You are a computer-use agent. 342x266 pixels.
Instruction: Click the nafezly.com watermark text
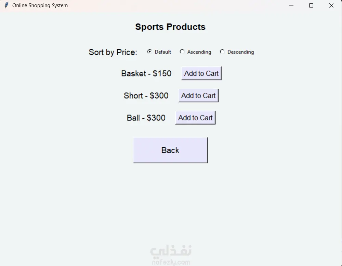(171, 262)
